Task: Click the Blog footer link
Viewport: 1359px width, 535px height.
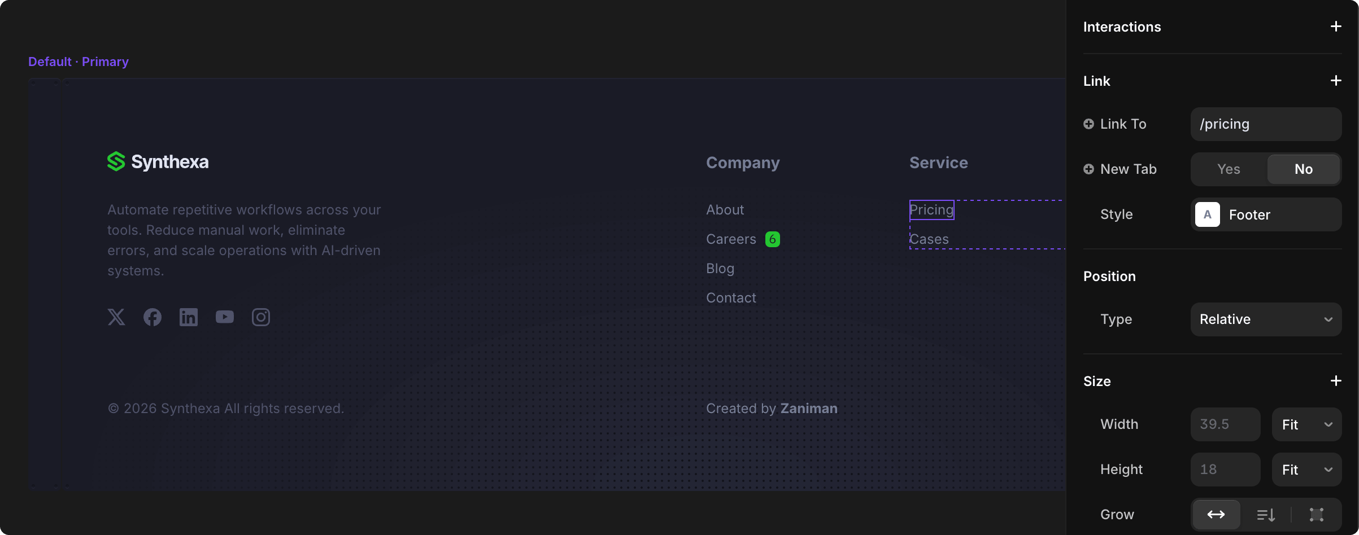Action: click(x=720, y=269)
